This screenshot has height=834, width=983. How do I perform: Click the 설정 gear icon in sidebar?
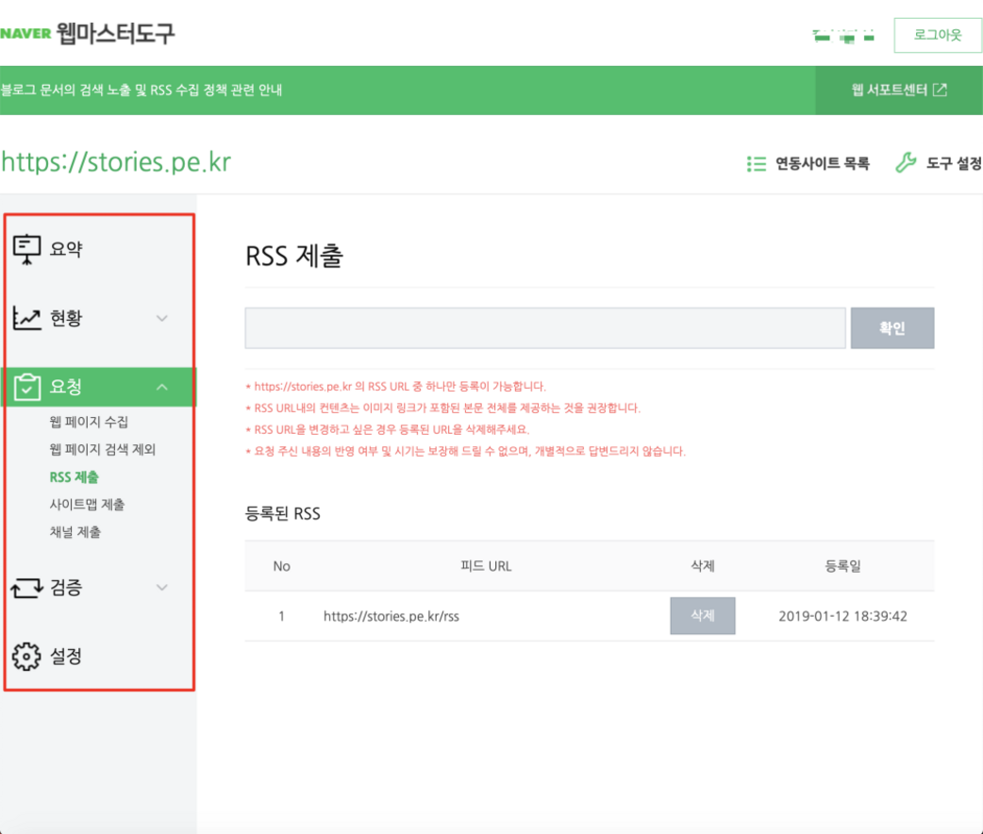[x=26, y=656]
